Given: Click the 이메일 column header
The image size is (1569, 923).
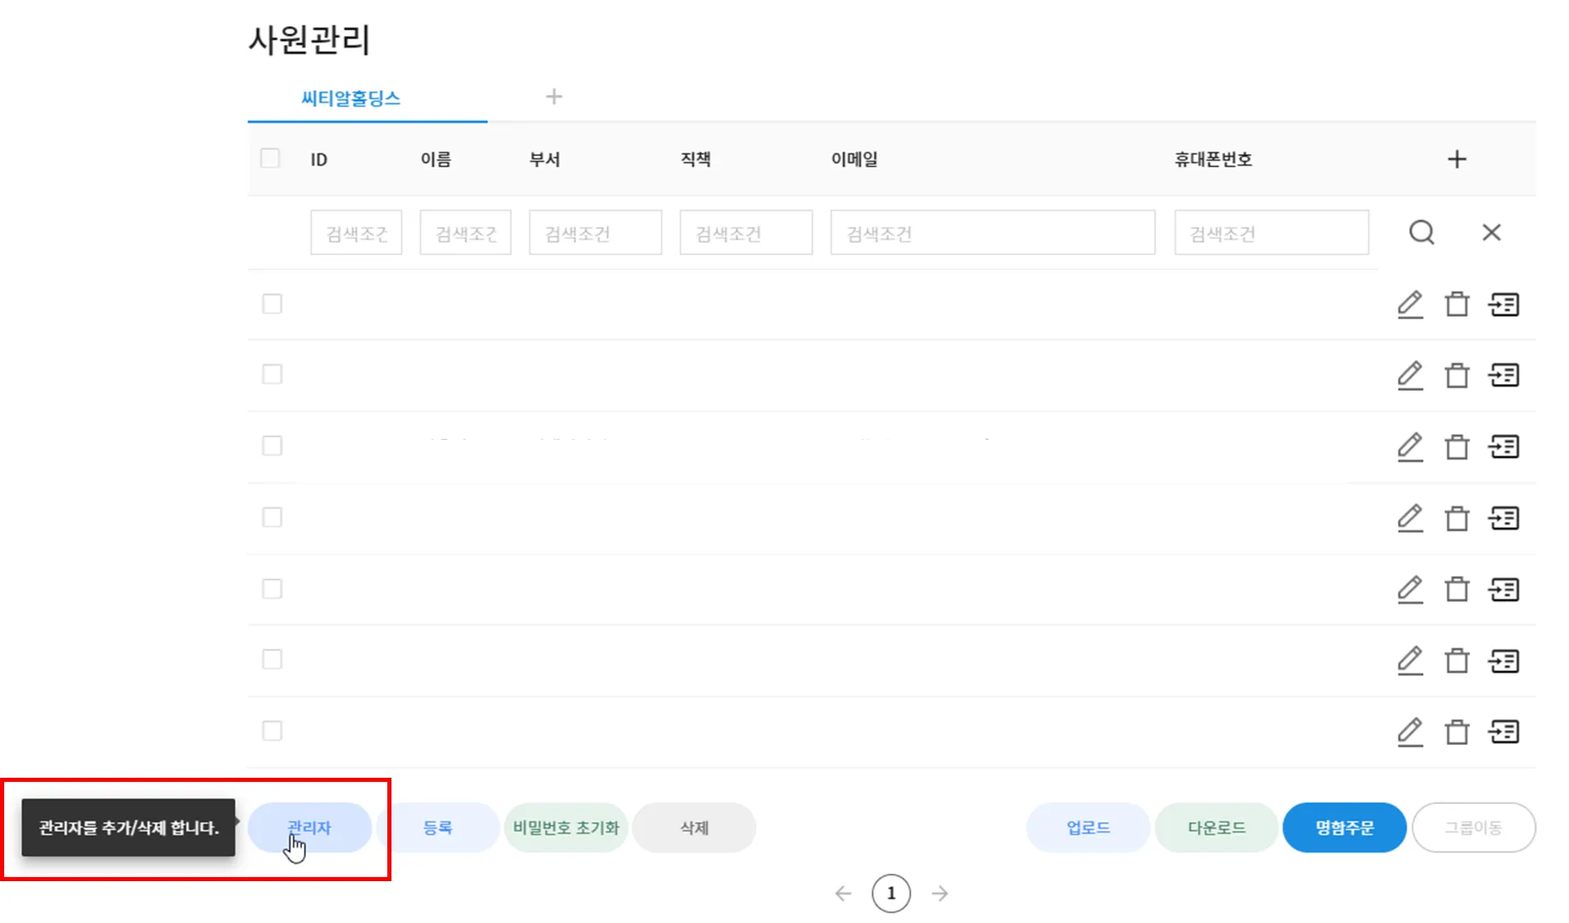Looking at the screenshot, I should [x=854, y=159].
